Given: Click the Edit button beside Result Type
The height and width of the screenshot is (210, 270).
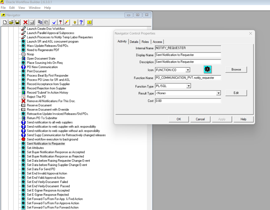Looking at the screenshot, I should (236, 93).
